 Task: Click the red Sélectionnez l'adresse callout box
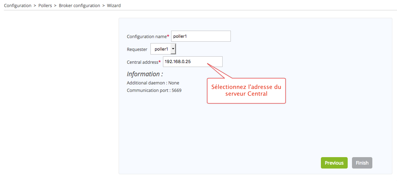(246, 90)
